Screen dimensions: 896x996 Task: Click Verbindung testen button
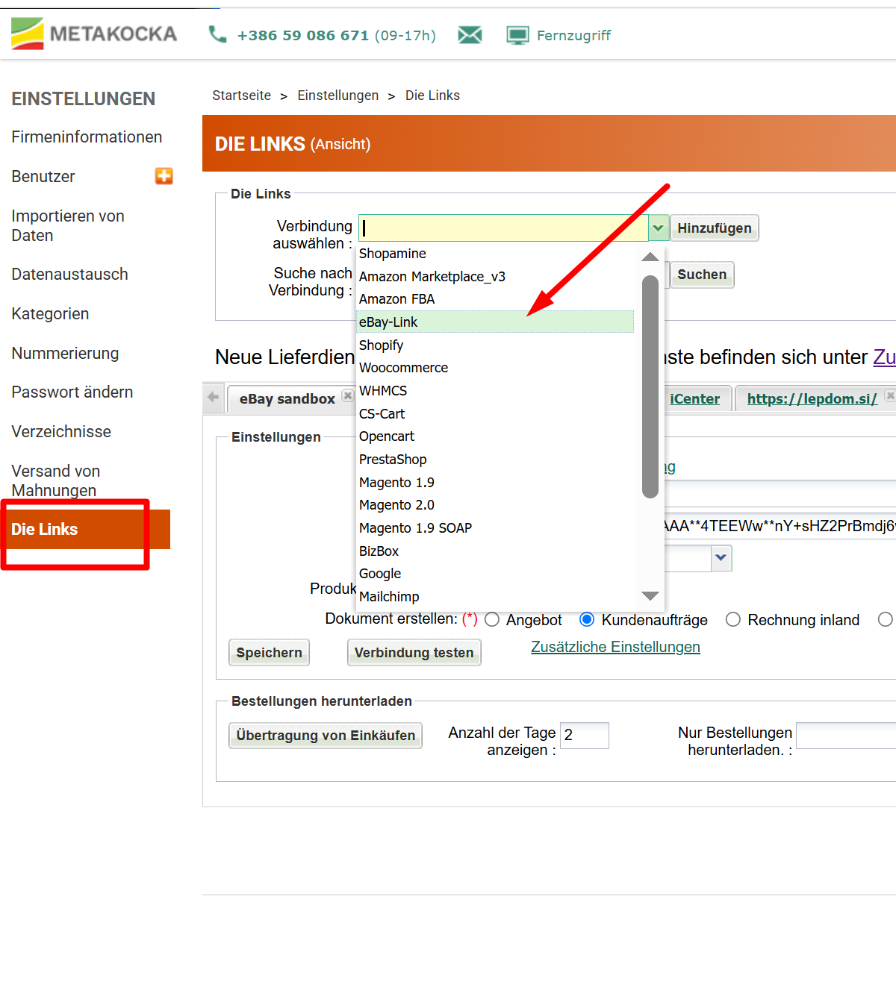tap(414, 653)
